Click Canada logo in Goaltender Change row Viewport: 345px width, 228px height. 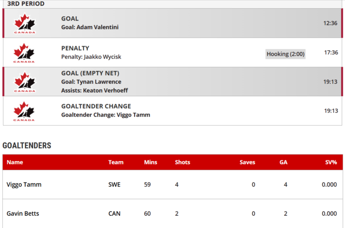pos(24,111)
